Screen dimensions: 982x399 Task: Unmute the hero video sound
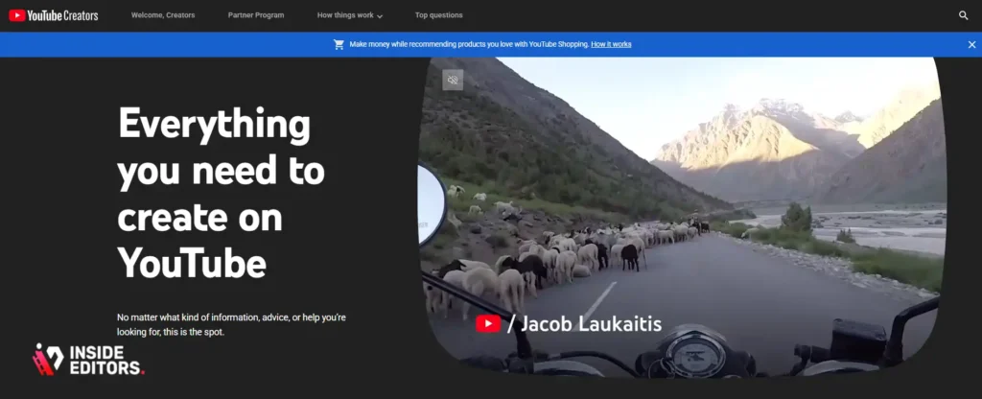coord(453,80)
